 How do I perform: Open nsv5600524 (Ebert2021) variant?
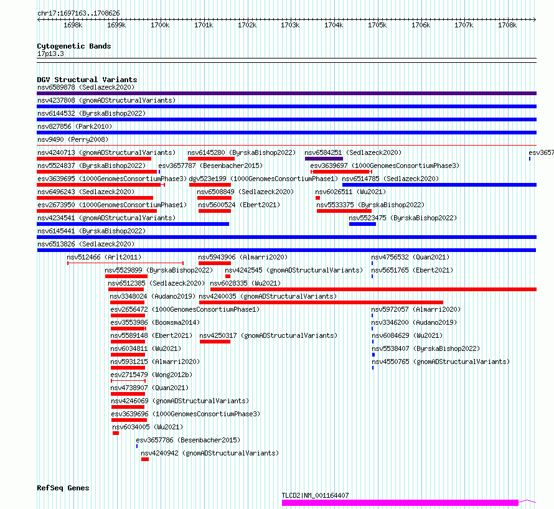[x=239, y=205]
